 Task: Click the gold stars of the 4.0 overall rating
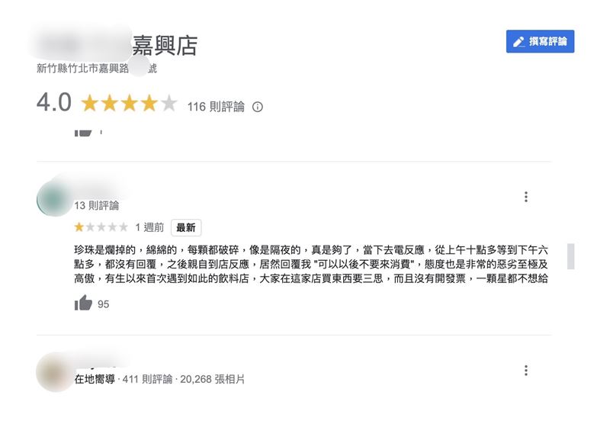click(119, 104)
